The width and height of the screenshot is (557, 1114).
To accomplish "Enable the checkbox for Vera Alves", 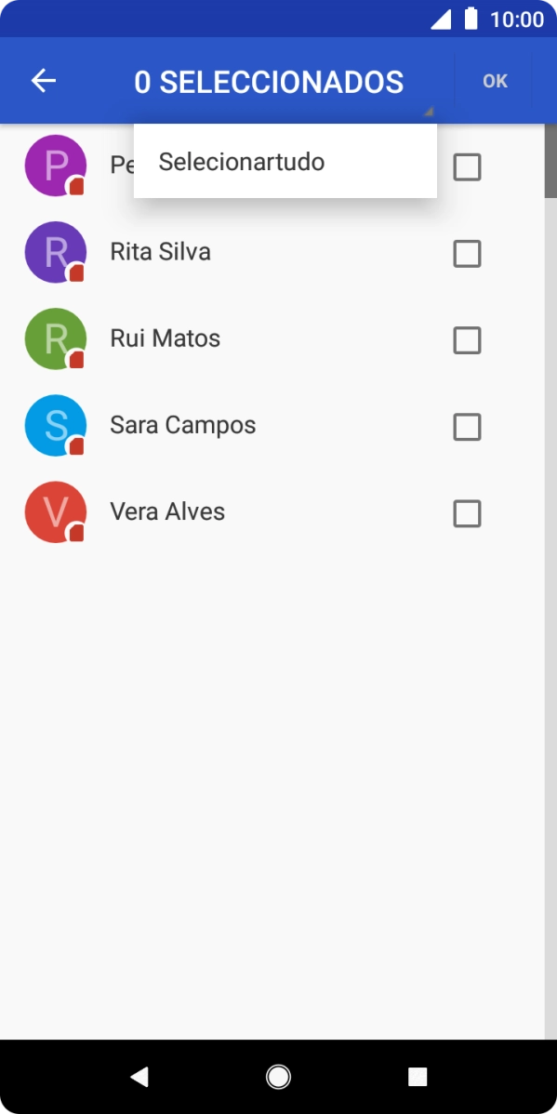I will (x=469, y=513).
